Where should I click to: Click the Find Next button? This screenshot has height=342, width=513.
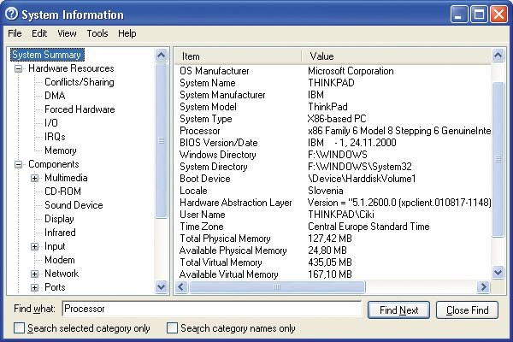click(398, 310)
